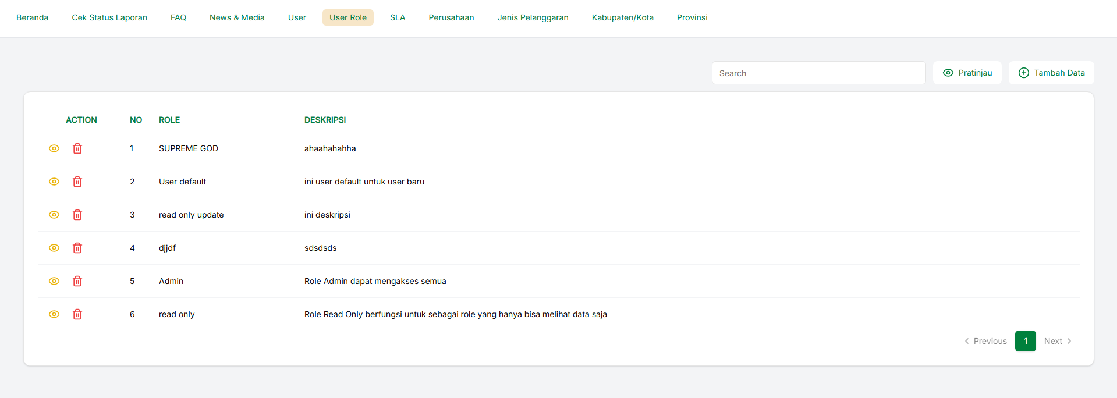View User default role via eye icon

tap(54, 182)
